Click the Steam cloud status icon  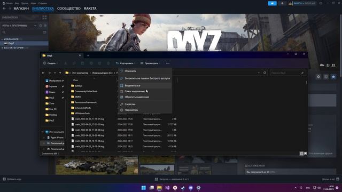click(322, 65)
